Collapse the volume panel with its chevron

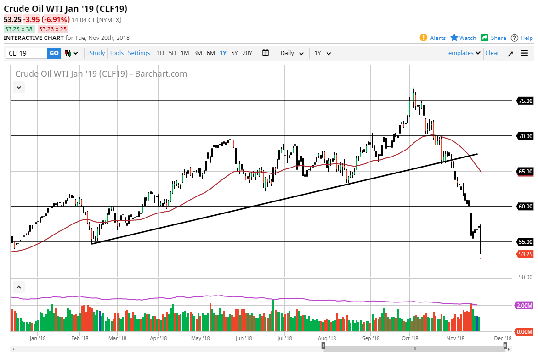pos(19,286)
